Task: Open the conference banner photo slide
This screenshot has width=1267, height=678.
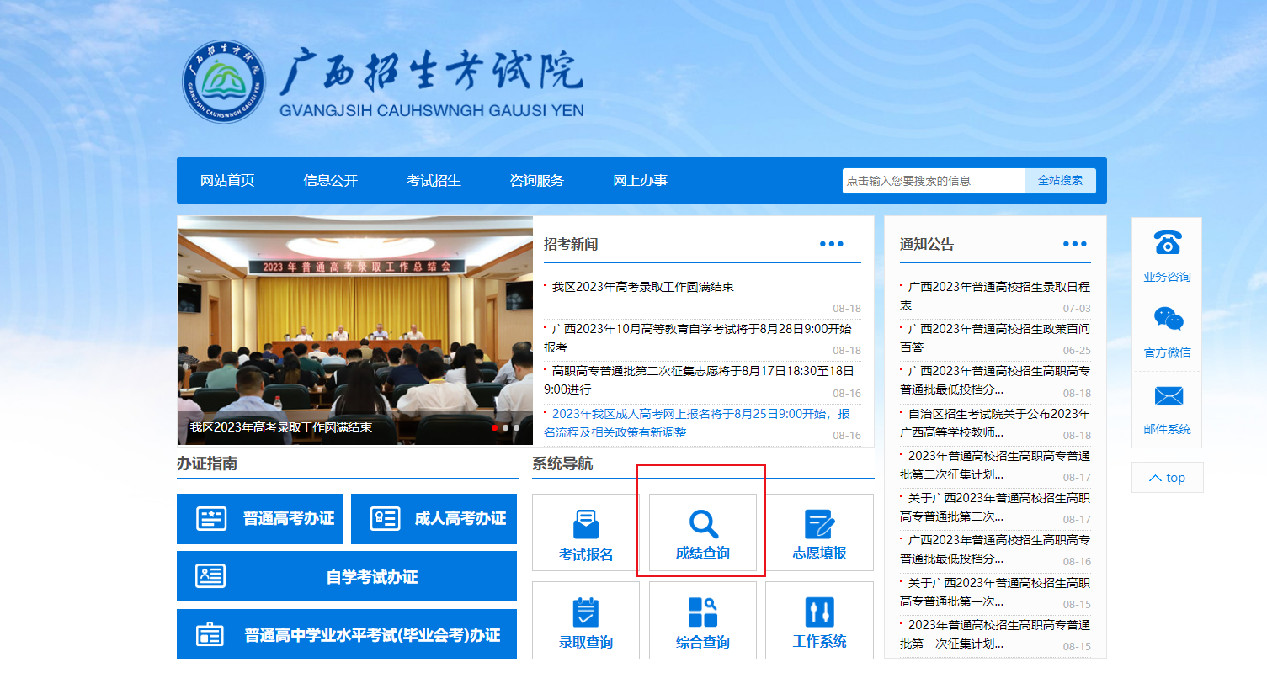Action: 355,331
